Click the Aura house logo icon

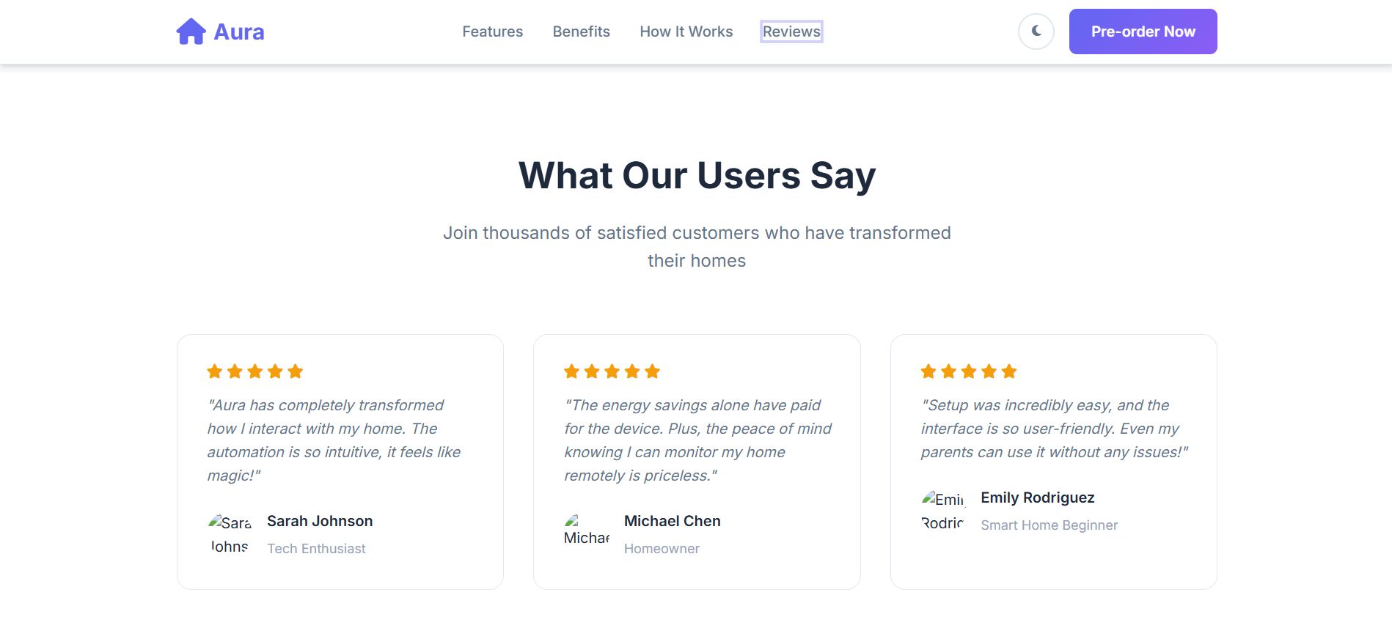191,32
